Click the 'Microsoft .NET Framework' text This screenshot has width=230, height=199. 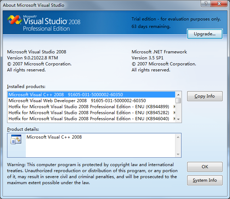[159, 52]
